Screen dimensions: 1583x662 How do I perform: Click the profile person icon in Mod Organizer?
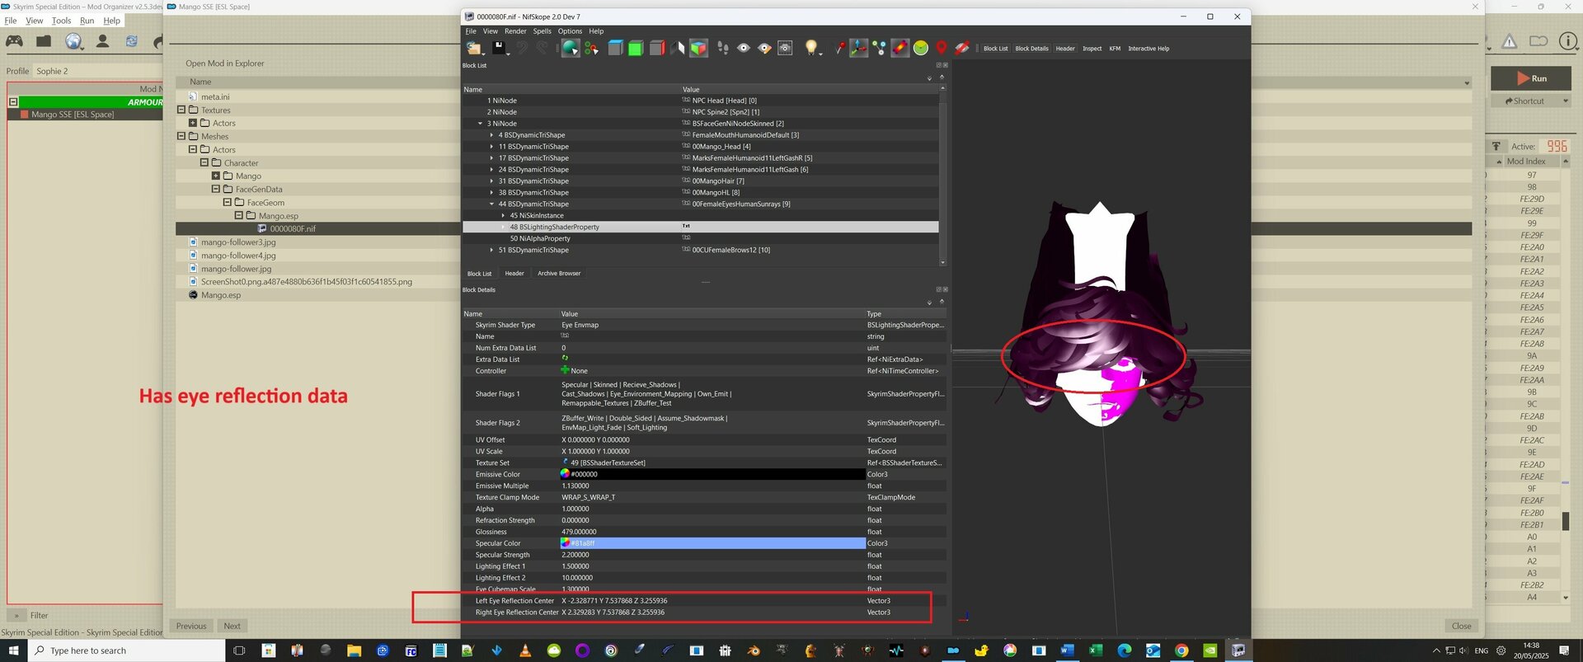(102, 41)
